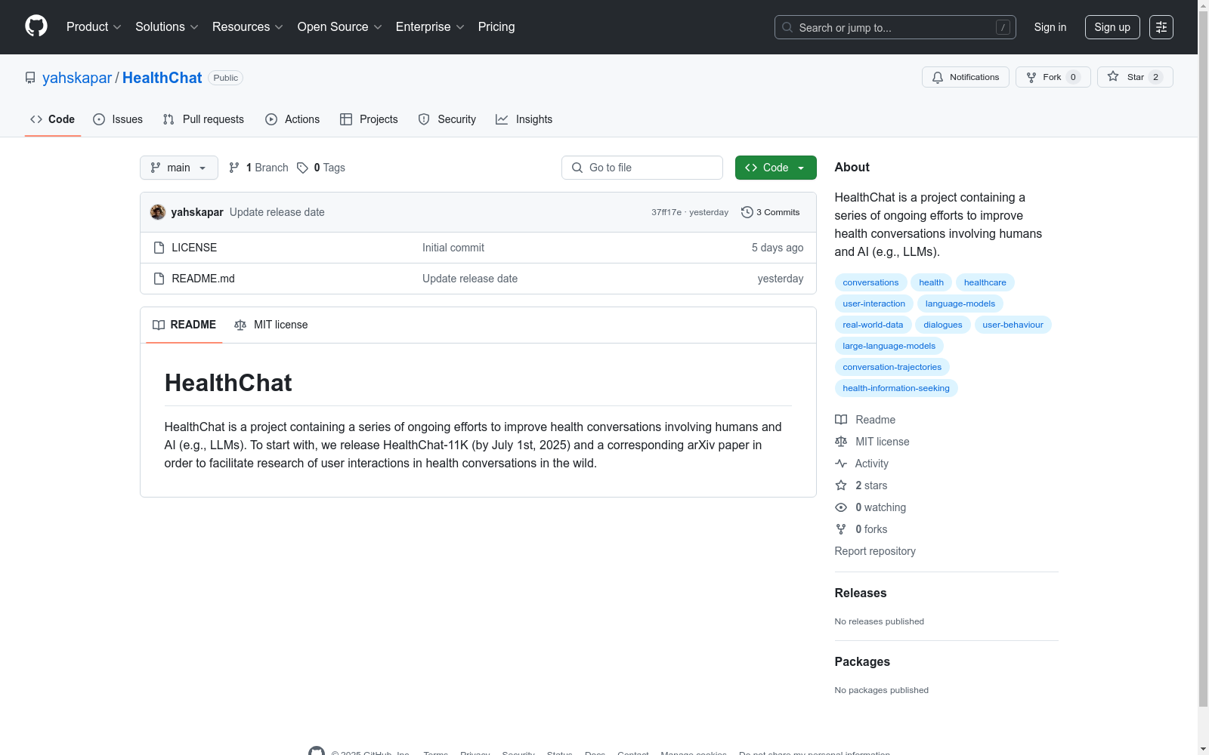Click the branch icon beside 1 Branch

click(234, 168)
